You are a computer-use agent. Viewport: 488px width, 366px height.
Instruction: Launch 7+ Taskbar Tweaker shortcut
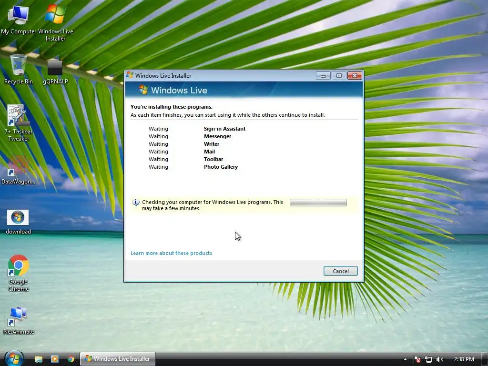[19, 122]
